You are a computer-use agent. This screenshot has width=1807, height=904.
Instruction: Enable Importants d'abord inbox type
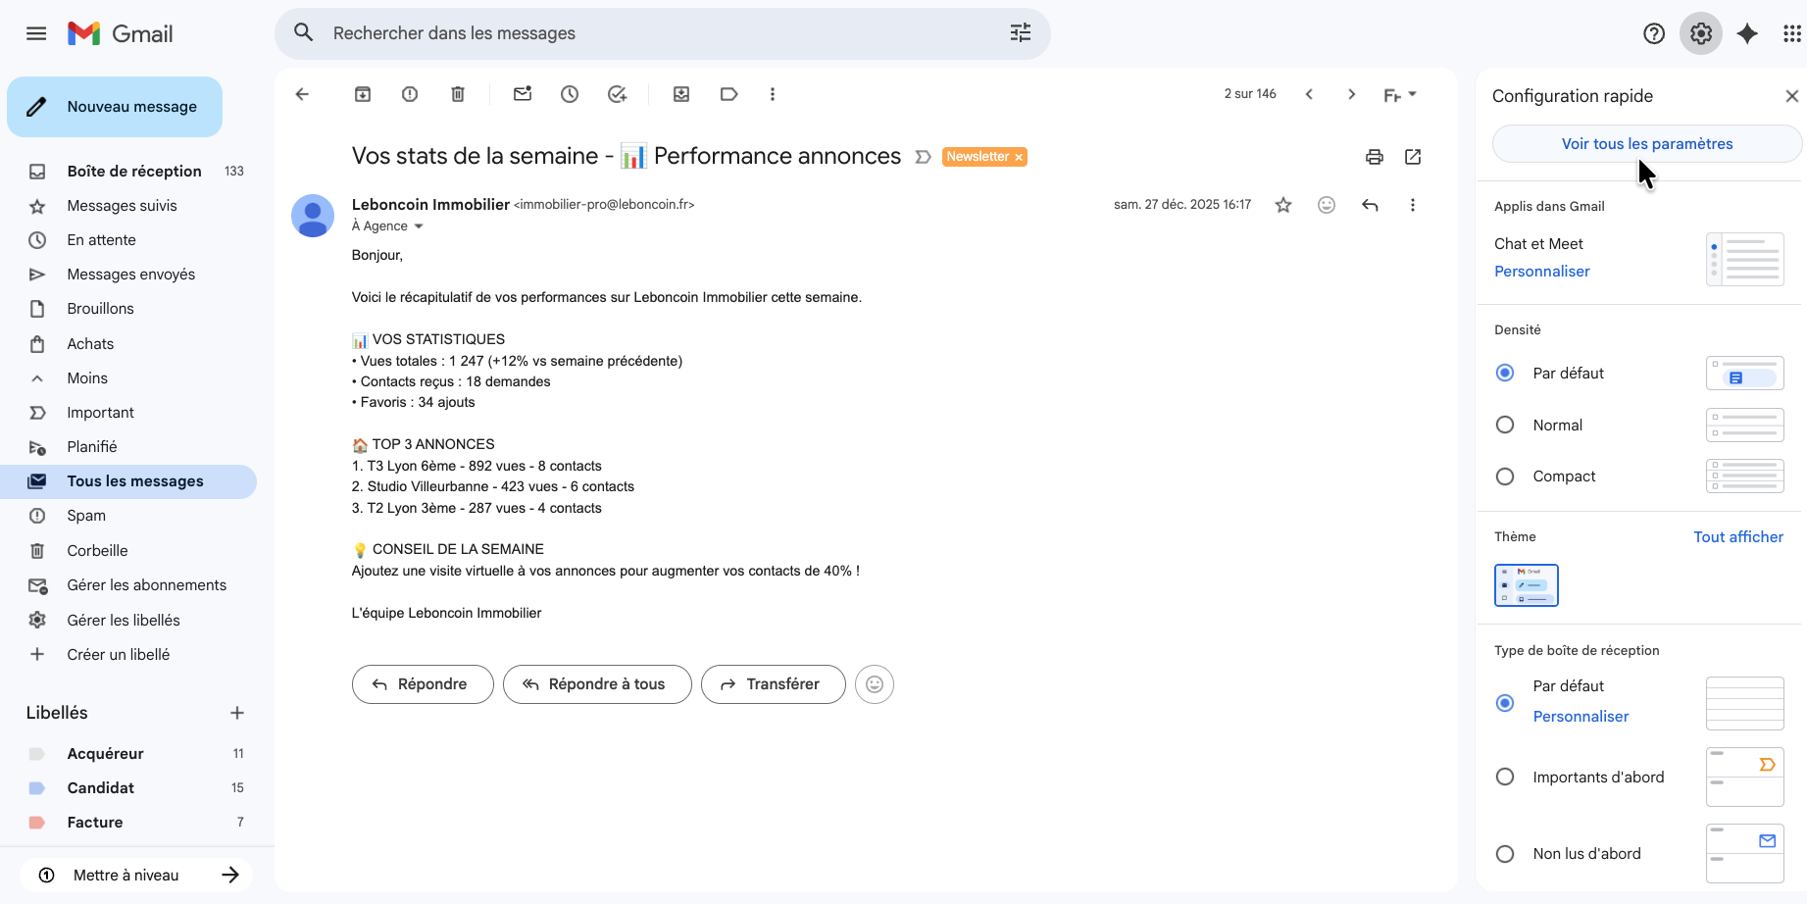tap(1505, 778)
